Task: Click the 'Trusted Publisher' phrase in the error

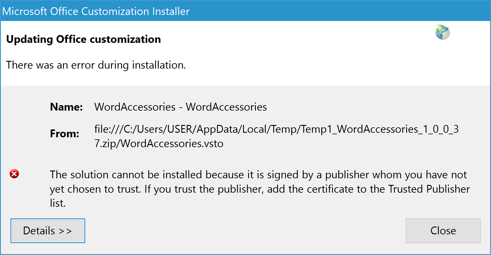Action: [429, 189]
